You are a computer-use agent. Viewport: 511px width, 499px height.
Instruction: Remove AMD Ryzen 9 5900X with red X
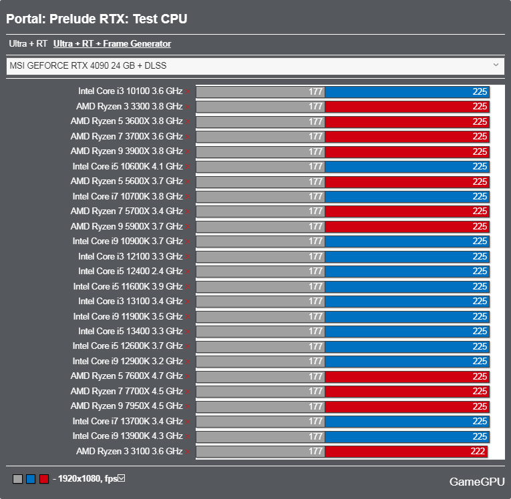click(x=188, y=227)
